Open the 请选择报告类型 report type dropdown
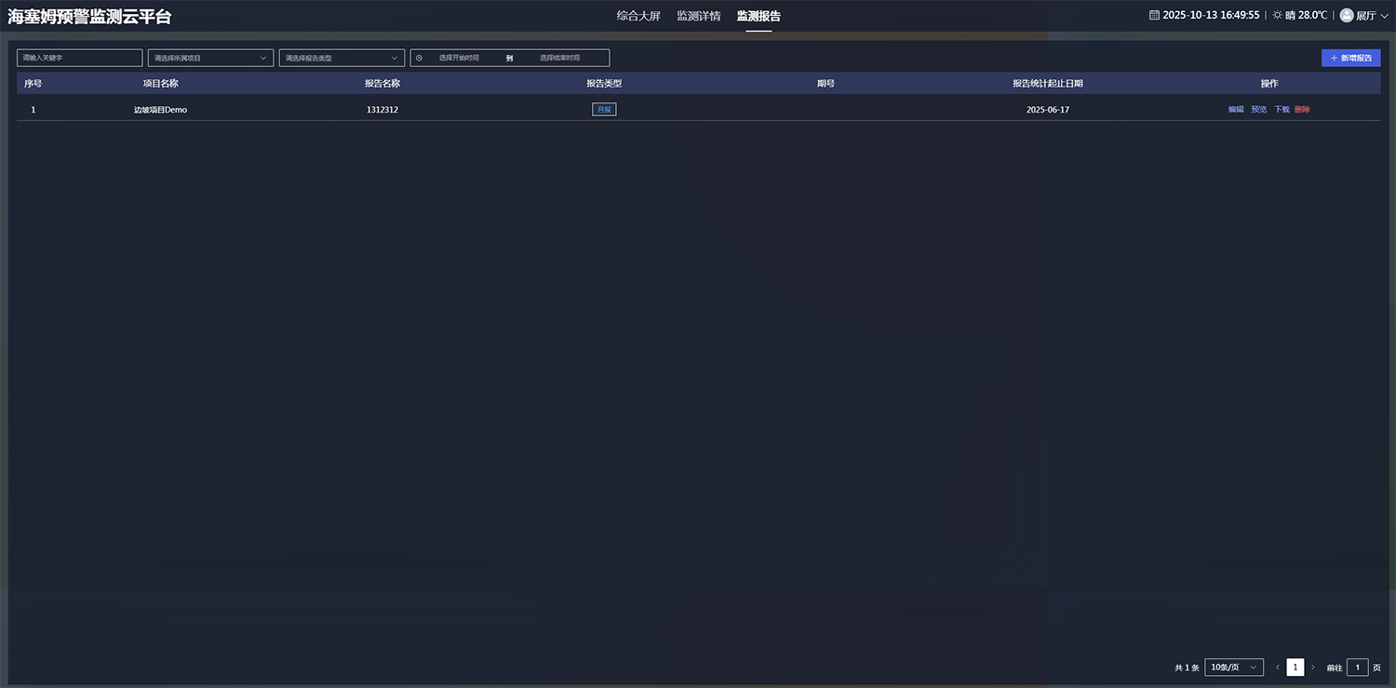Viewport: 1396px width, 688px height. [342, 58]
